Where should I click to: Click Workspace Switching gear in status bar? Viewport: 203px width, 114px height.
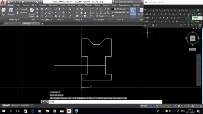pos(179,106)
